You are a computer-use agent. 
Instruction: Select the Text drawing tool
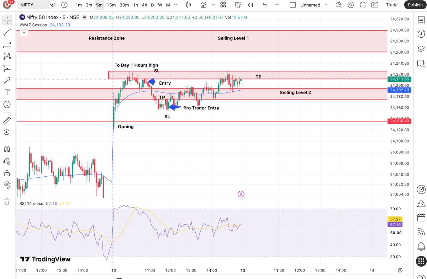(7, 92)
